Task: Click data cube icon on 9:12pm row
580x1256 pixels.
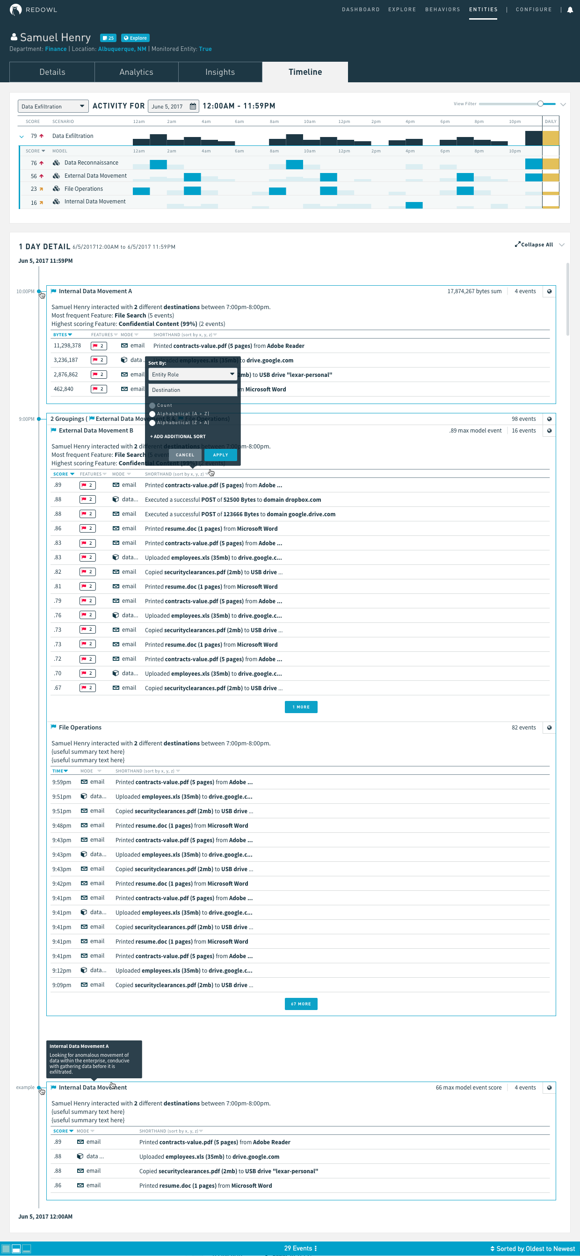Action: click(x=84, y=970)
